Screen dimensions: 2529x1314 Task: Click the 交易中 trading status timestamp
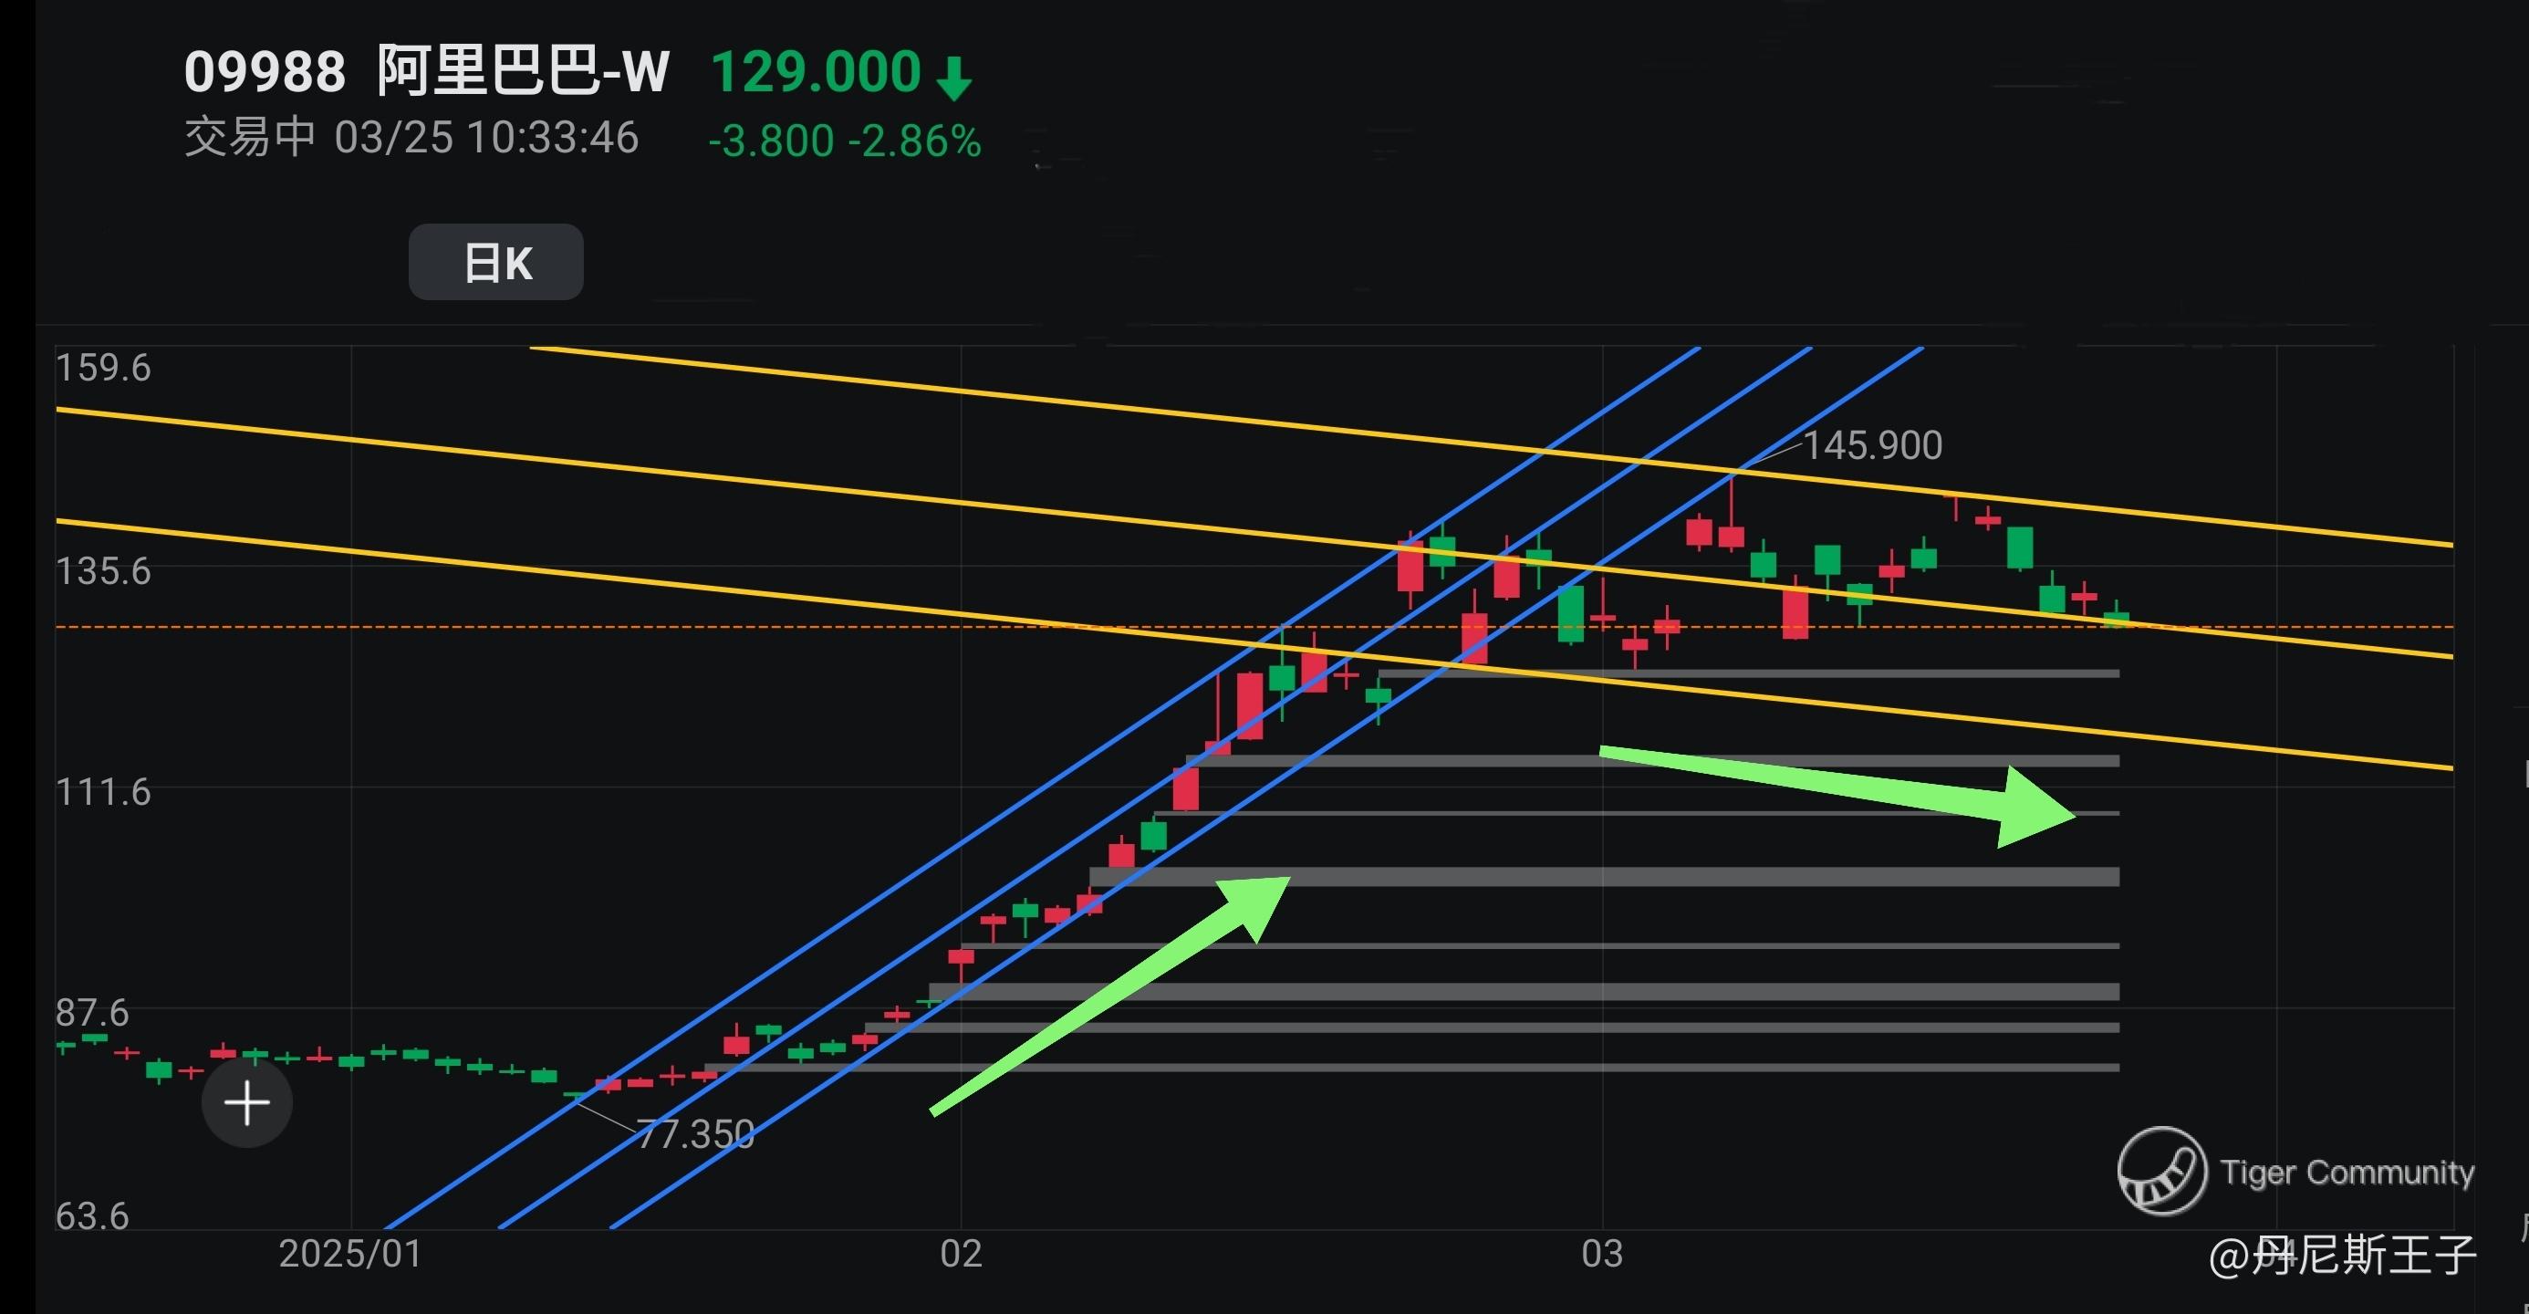tap(411, 139)
